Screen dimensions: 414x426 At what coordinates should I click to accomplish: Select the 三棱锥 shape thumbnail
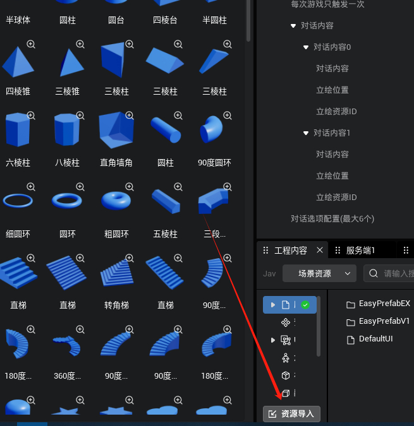point(71,62)
